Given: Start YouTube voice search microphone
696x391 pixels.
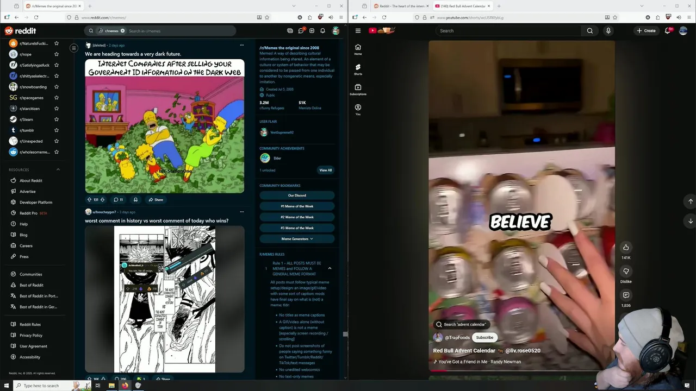Looking at the screenshot, I should (x=608, y=31).
